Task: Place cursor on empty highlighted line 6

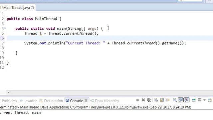Action: click(110, 38)
